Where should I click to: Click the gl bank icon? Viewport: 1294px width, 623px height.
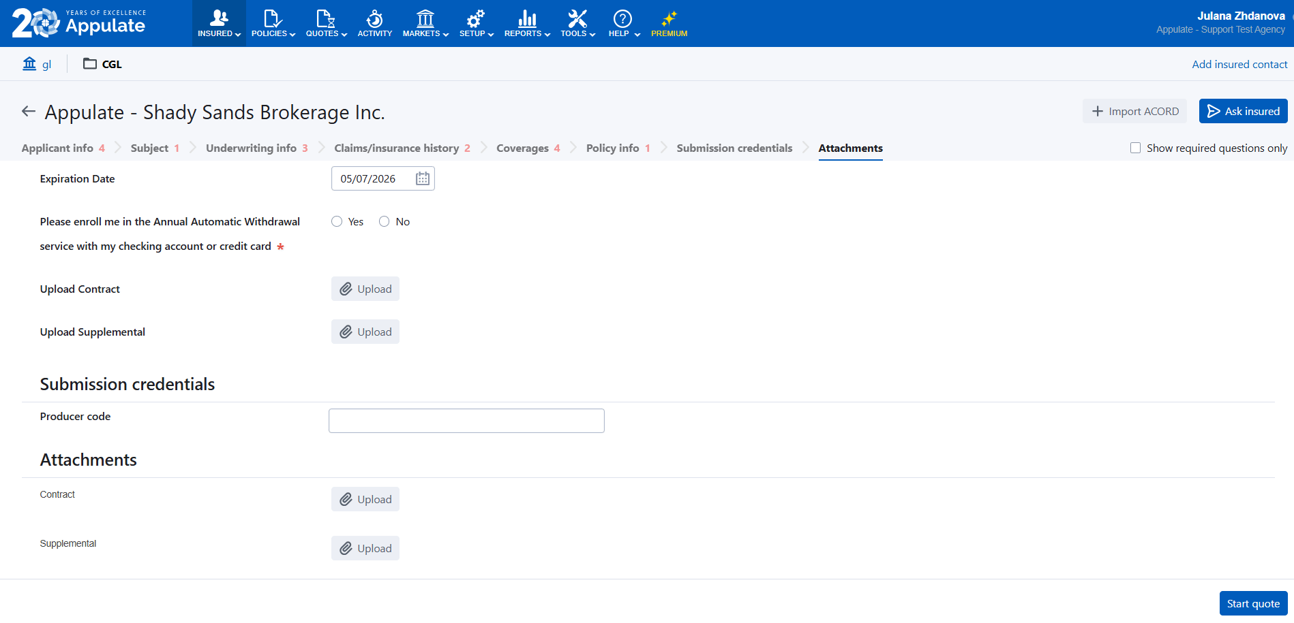coord(29,63)
